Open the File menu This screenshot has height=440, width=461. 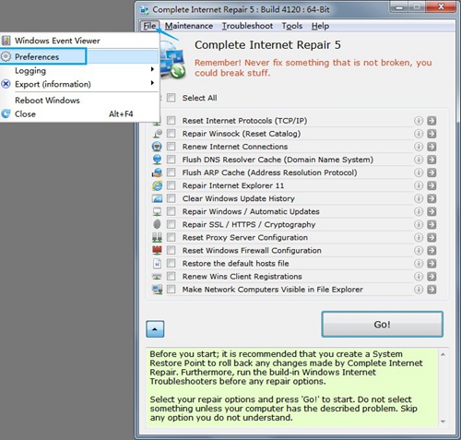(149, 26)
